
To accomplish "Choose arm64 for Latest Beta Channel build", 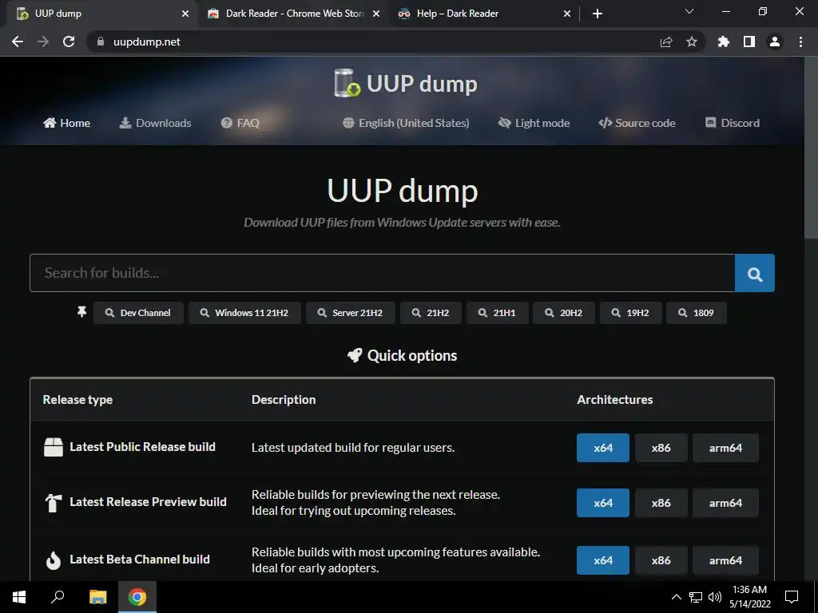I will point(725,560).
